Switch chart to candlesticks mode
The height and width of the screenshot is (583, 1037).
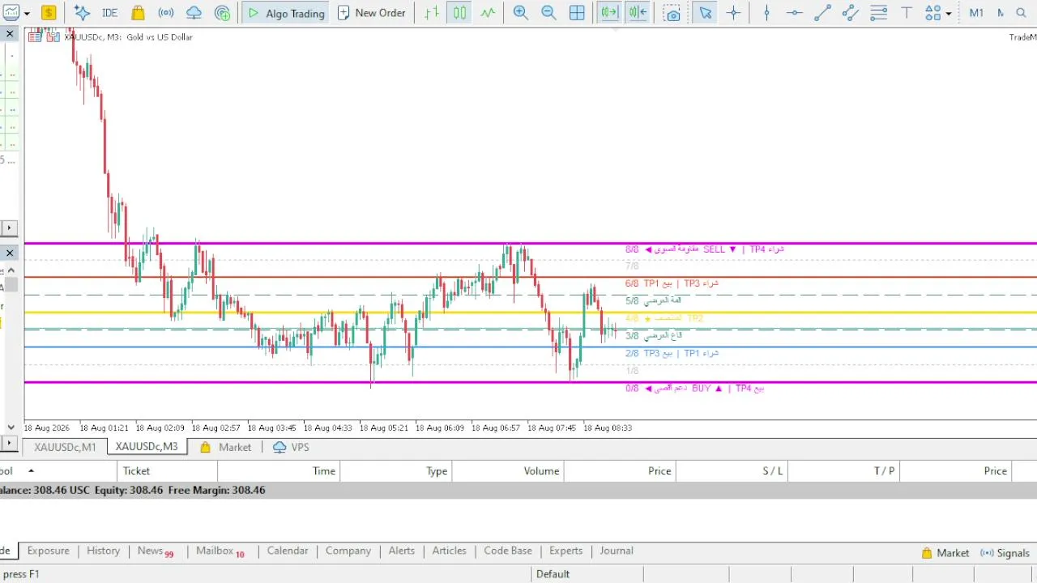click(459, 13)
